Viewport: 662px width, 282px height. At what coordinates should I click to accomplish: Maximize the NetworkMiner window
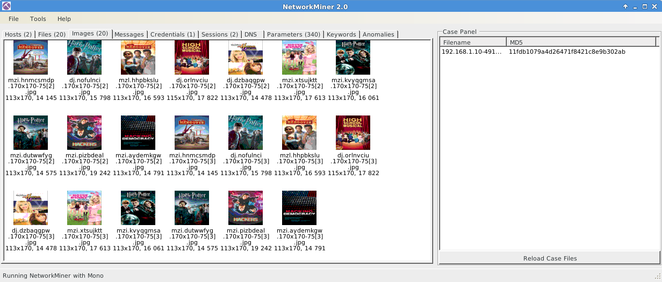click(x=645, y=6)
